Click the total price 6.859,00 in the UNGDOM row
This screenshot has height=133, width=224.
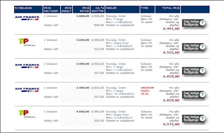tap(171, 100)
